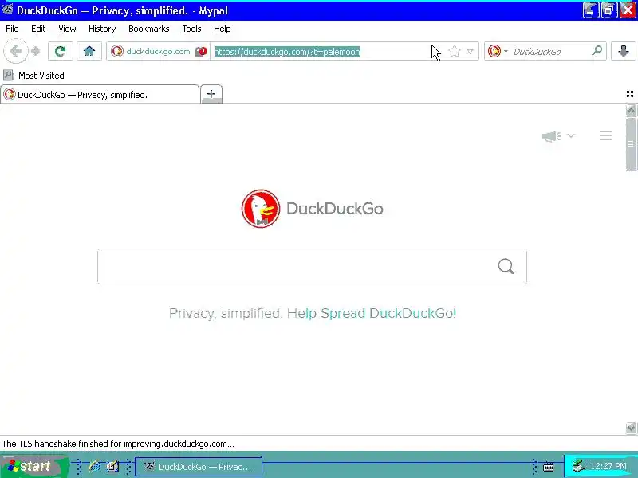Open search engine selector dropdown in the search box

506,52
